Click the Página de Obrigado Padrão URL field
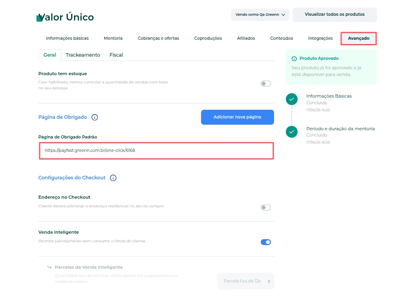This screenshot has width=415, height=297. point(156,151)
